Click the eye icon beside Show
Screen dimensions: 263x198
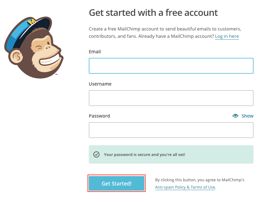click(x=235, y=116)
